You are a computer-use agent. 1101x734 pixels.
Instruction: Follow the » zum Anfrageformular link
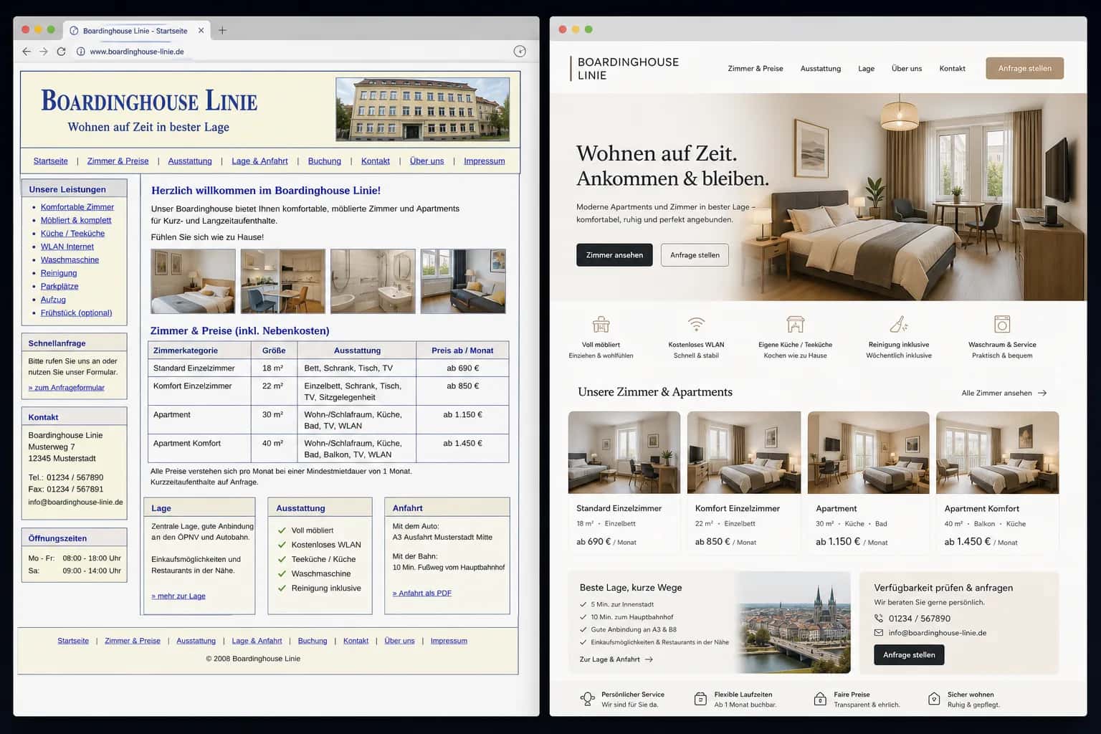67,388
